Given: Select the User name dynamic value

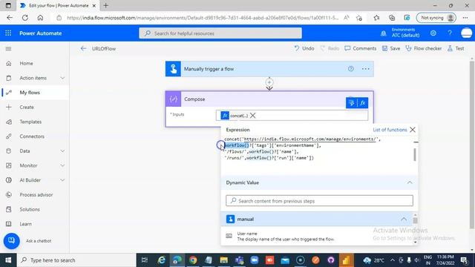Looking at the screenshot, I should tap(317, 236).
